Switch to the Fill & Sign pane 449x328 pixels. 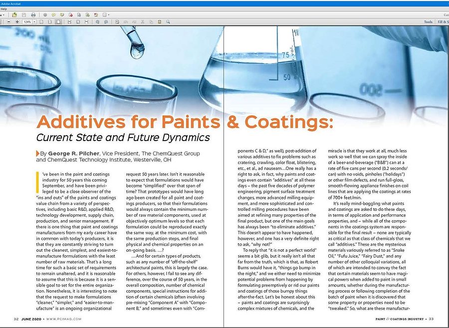[442, 22]
